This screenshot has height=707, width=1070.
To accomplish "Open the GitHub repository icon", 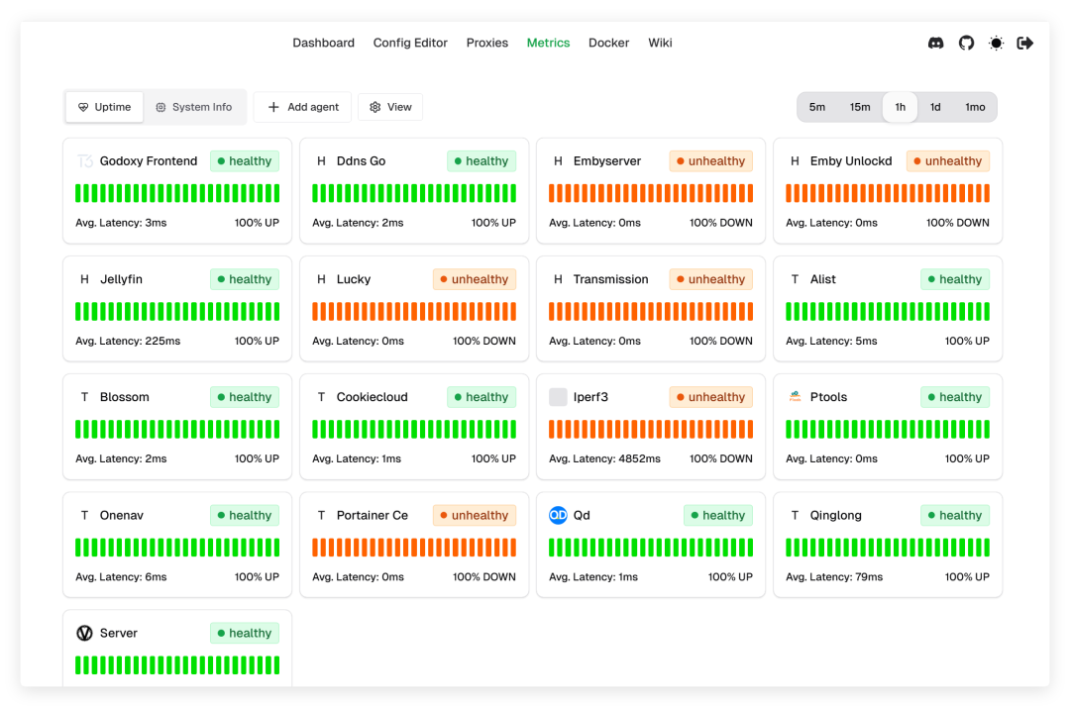I will [x=966, y=44].
